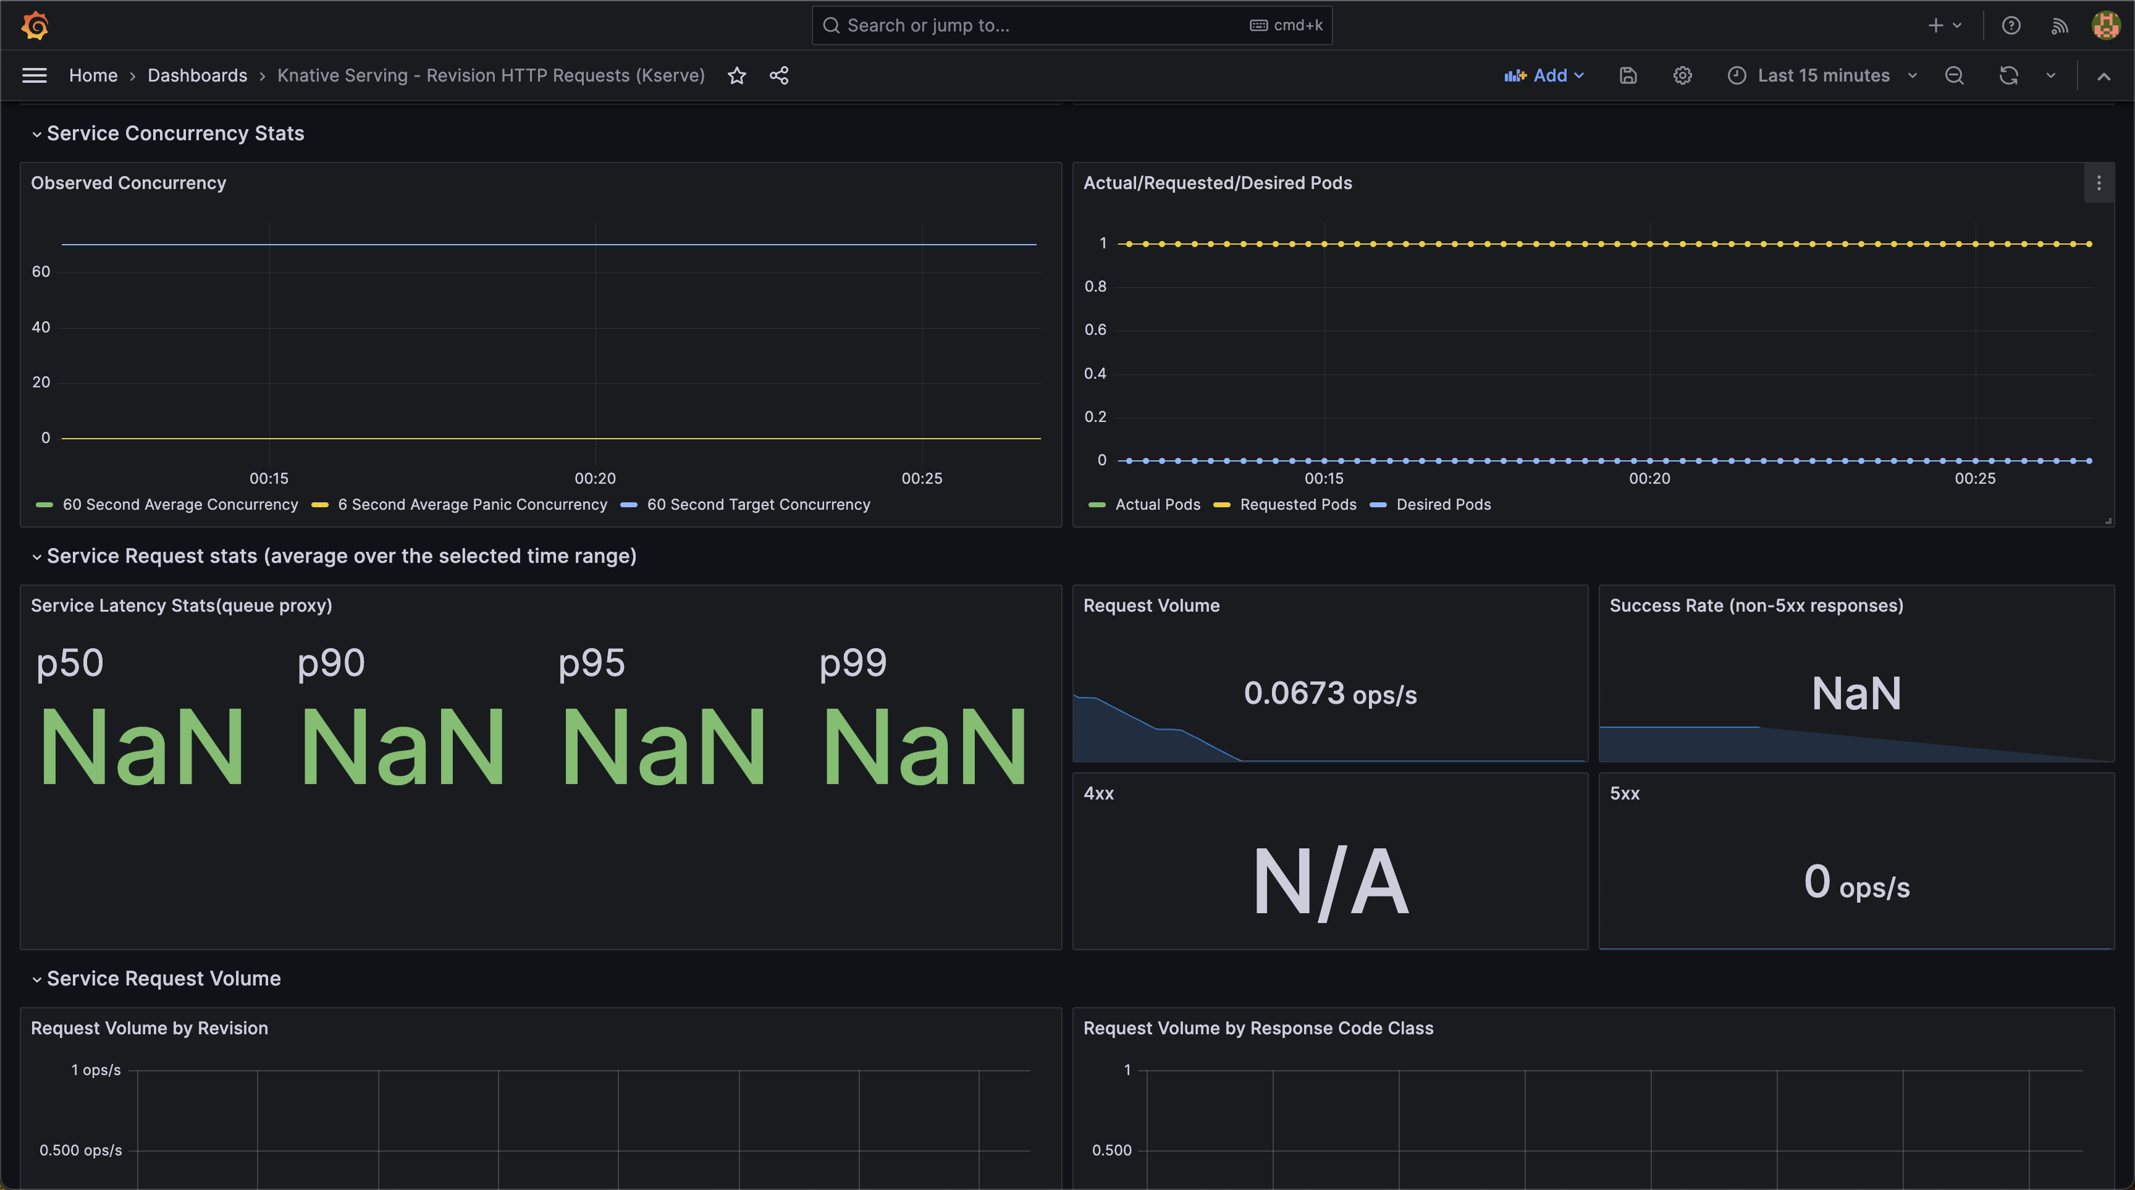
Task: Click the 6 Second Panic Concurrency color swatch
Action: pyautogui.click(x=320, y=505)
